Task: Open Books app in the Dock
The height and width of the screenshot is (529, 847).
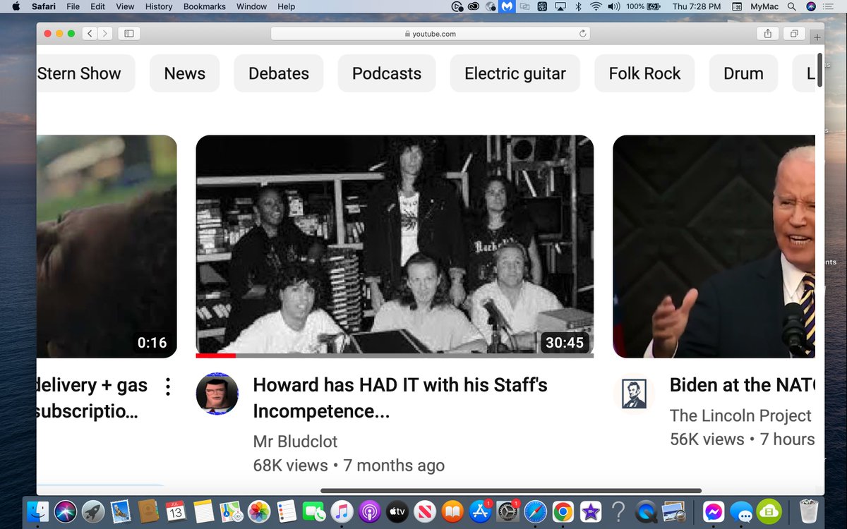Action: coord(452,511)
